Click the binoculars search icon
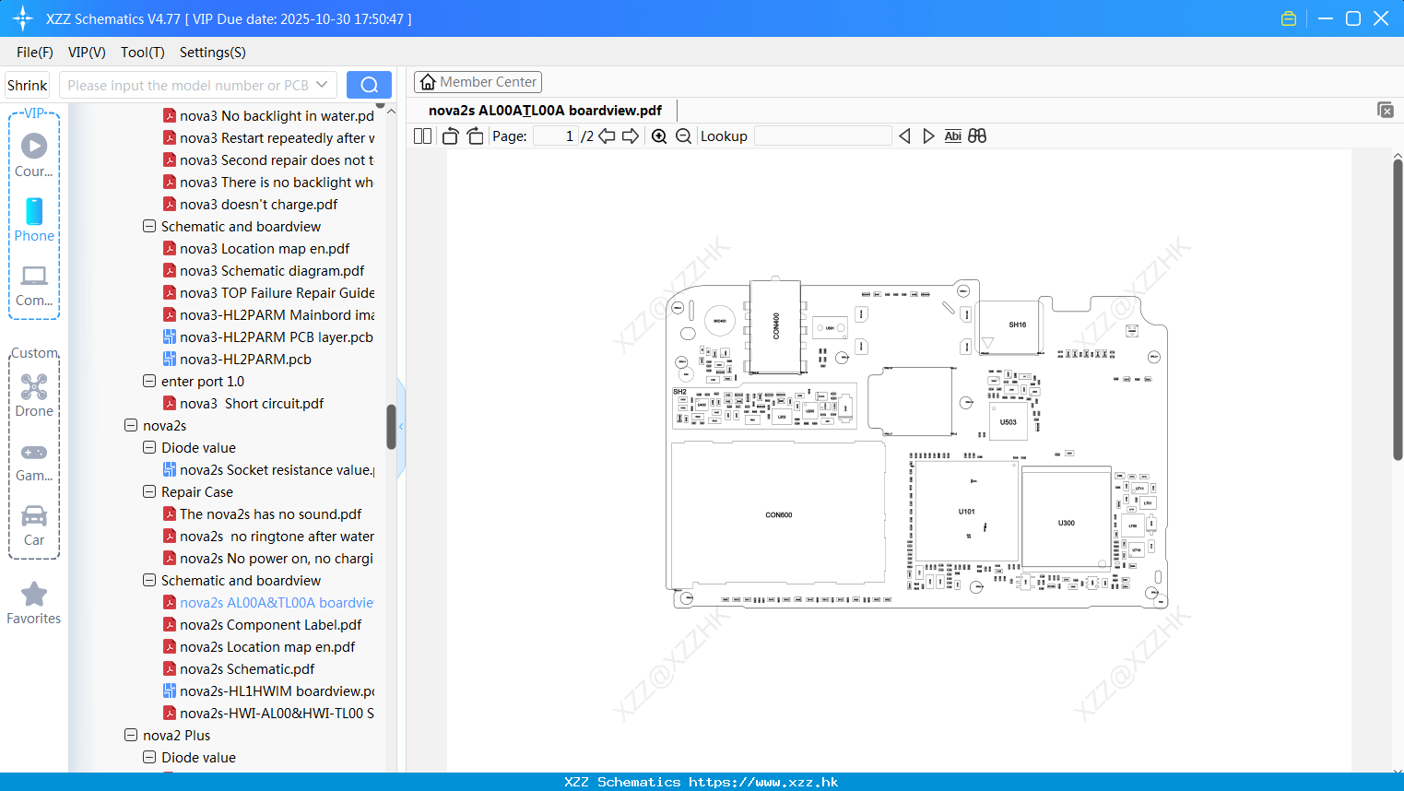The height and width of the screenshot is (791, 1404). click(x=977, y=136)
